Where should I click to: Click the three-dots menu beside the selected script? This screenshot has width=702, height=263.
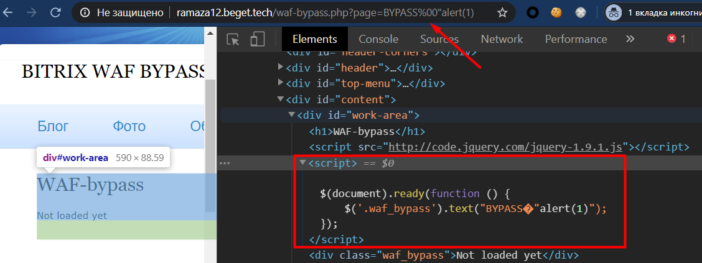(x=225, y=164)
